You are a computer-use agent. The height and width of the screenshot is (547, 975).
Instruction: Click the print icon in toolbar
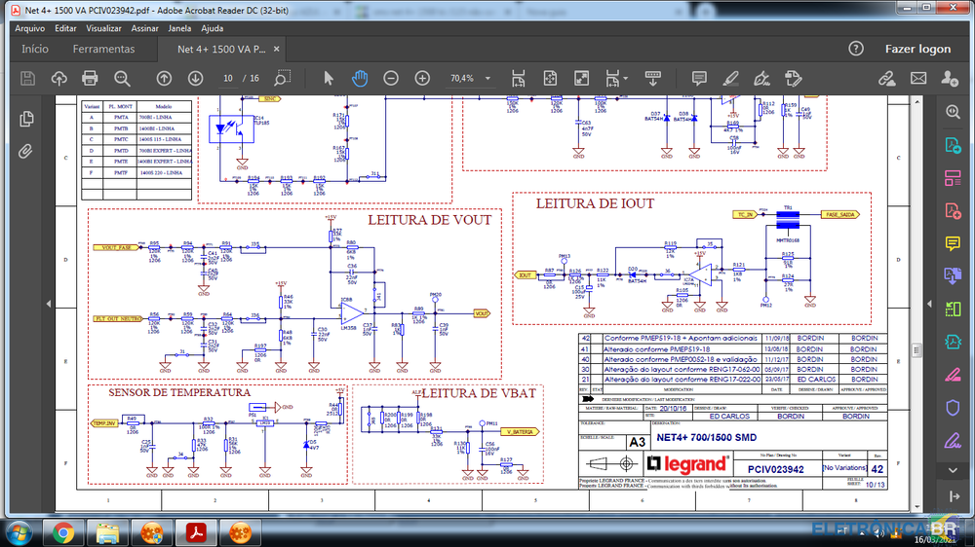90,78
